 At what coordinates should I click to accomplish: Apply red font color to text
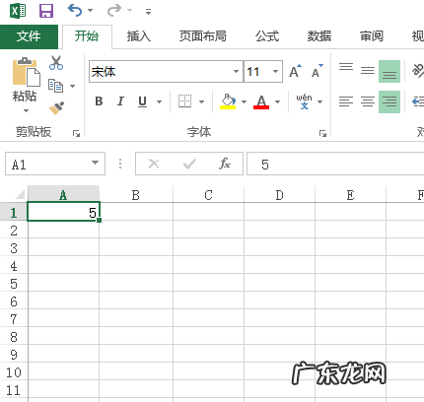261,101
